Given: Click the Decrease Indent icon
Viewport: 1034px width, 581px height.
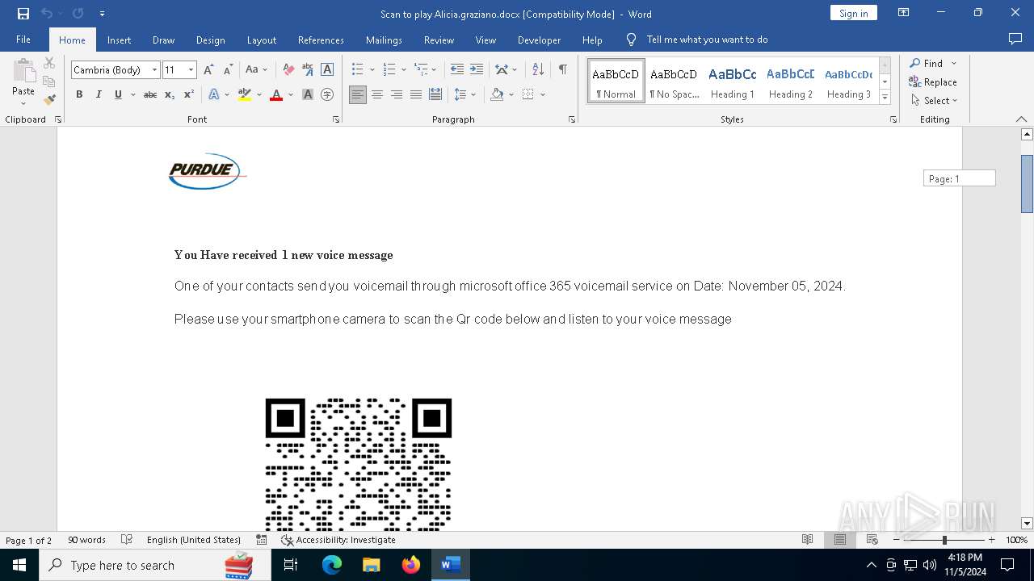Looking at the screenshot, I should pos(457,69).
